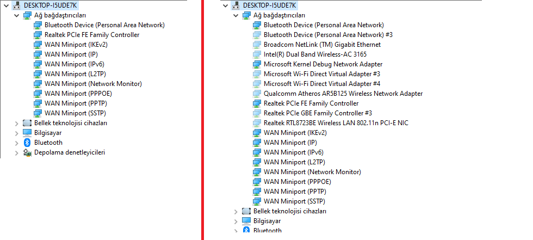
Task: Expand the Depolama denetleyicileri category
Action: 17,152
